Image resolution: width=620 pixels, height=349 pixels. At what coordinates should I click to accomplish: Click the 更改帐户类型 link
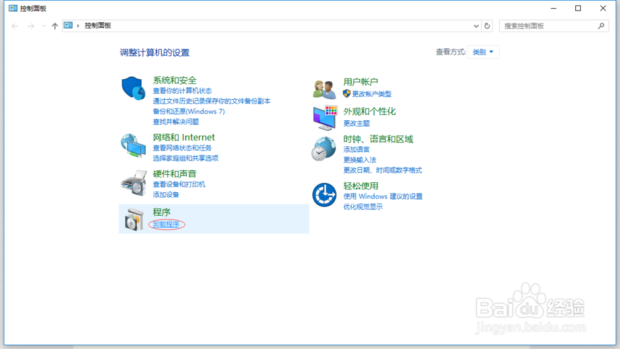pyautogui.click(x=371, y=94)
